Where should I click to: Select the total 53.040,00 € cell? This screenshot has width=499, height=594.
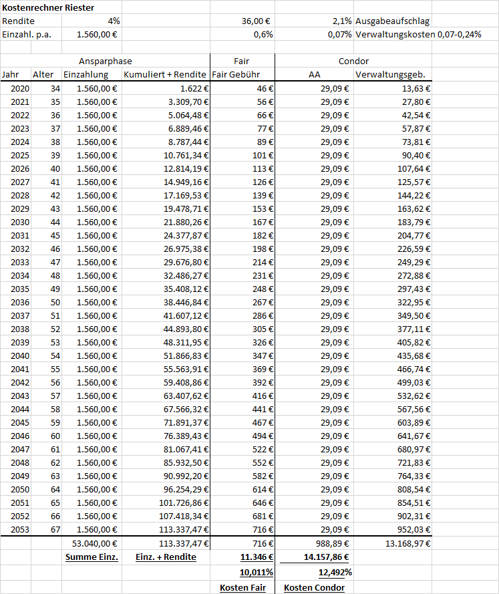[x=92, y=544]
